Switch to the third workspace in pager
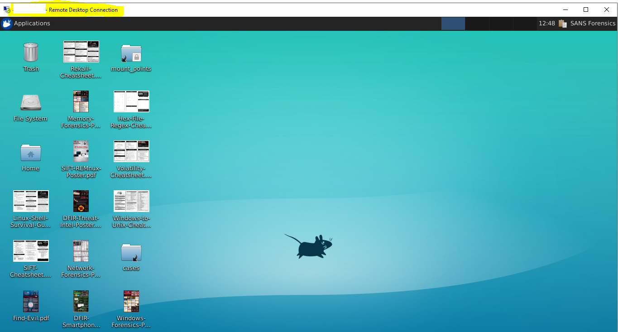Screen dimensions: 618x332 [x=501, y=24]
